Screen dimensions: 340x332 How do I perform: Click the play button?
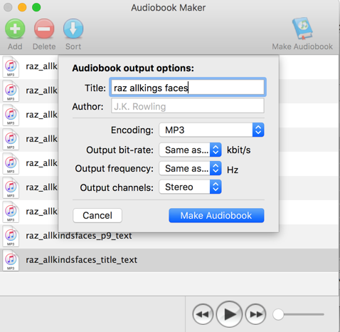(x=229, y=314)
